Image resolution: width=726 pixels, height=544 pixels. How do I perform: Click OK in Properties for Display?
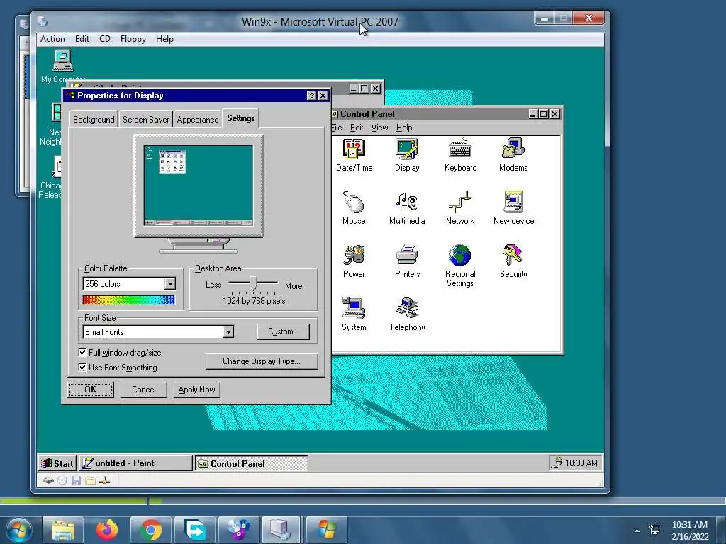click(x=91, y=390)
